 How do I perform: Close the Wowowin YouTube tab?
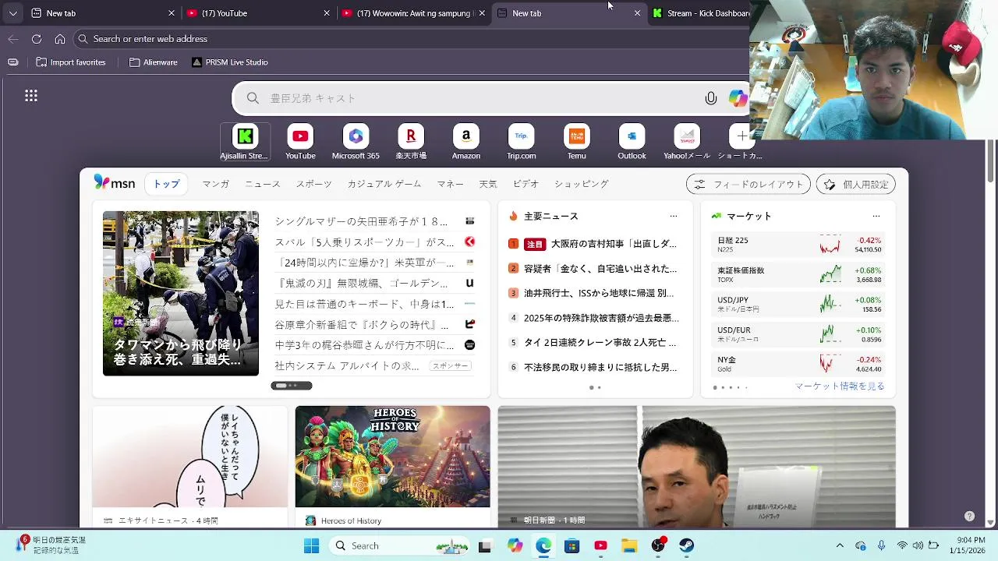pos(482,13)
